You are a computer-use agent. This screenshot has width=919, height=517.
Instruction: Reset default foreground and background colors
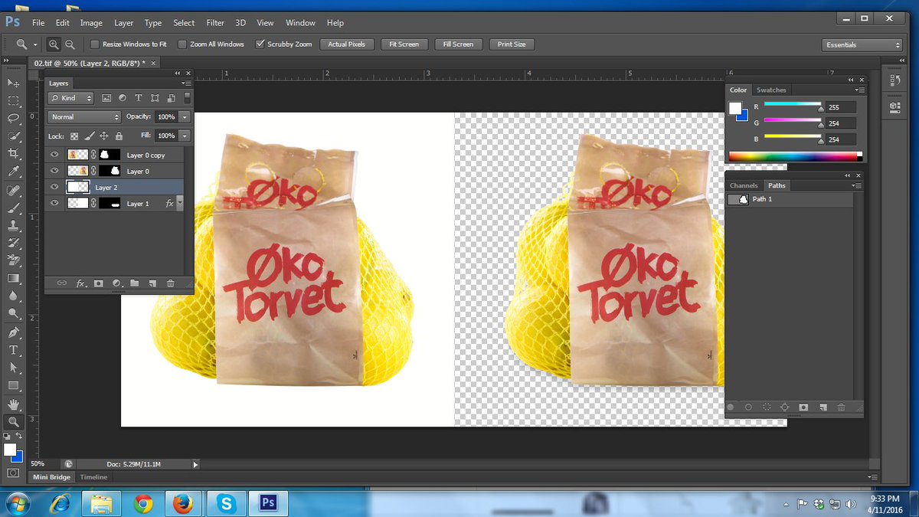7,436
